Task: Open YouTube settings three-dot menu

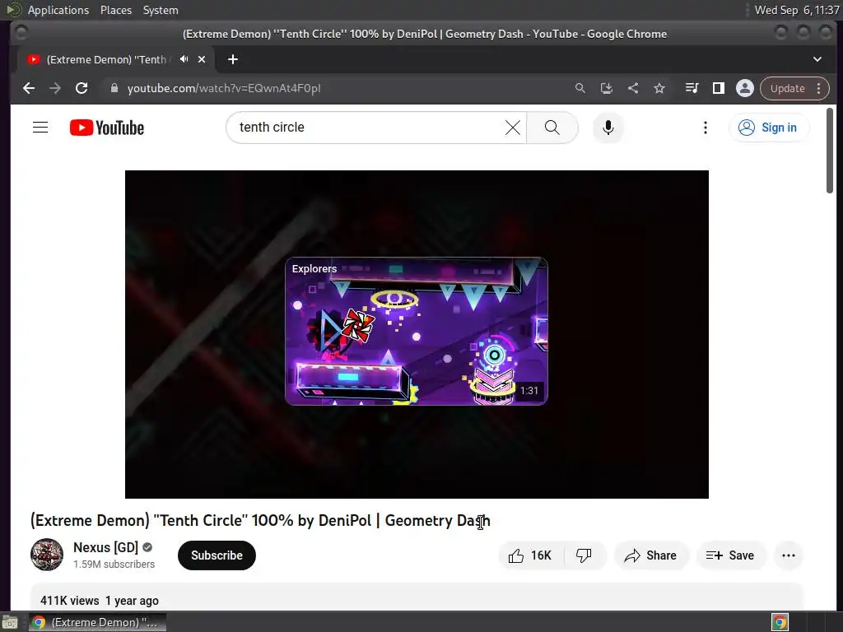Action: pyautogui.click(x=706, y=128)
